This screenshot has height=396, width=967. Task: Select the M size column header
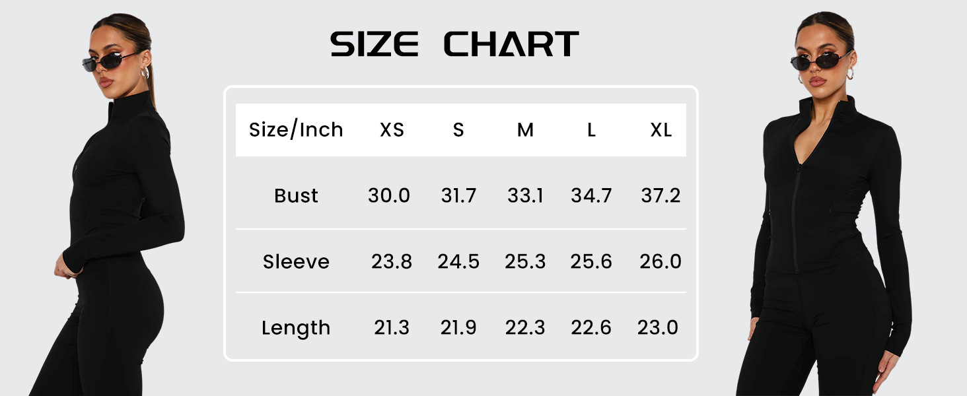pyautogui.click(x=525, y=130)
